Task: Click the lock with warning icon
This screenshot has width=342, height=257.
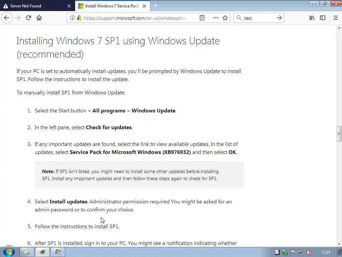Action: (x=79, y=18)
